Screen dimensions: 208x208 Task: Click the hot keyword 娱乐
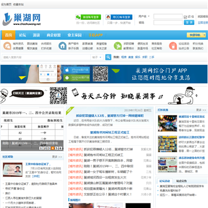(138, 57)
